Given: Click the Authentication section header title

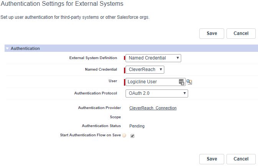Looking at the screenshot, I should click(25, 48).
